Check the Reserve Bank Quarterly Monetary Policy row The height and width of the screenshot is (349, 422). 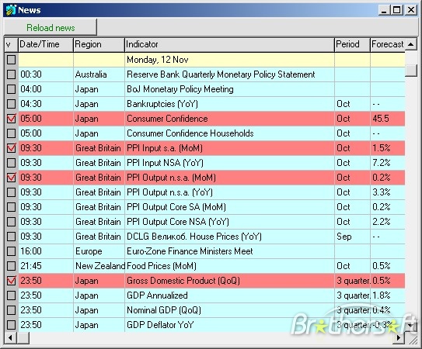(x=12, y=74)
